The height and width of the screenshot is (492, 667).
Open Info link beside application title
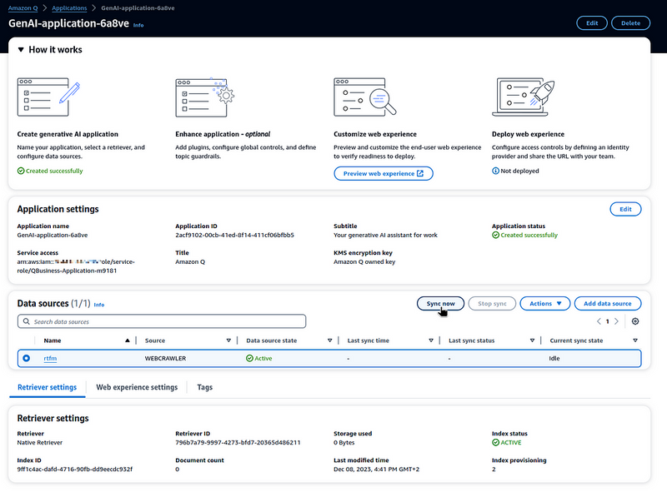(138, 25)
